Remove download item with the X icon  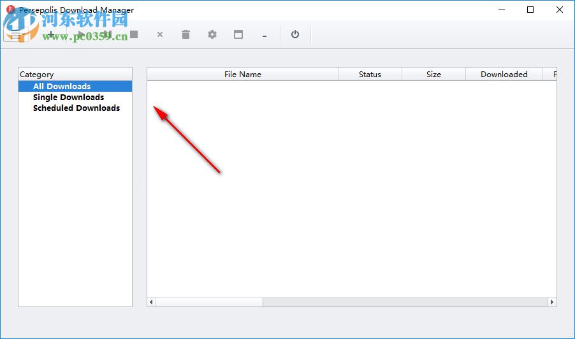[160, 34]
